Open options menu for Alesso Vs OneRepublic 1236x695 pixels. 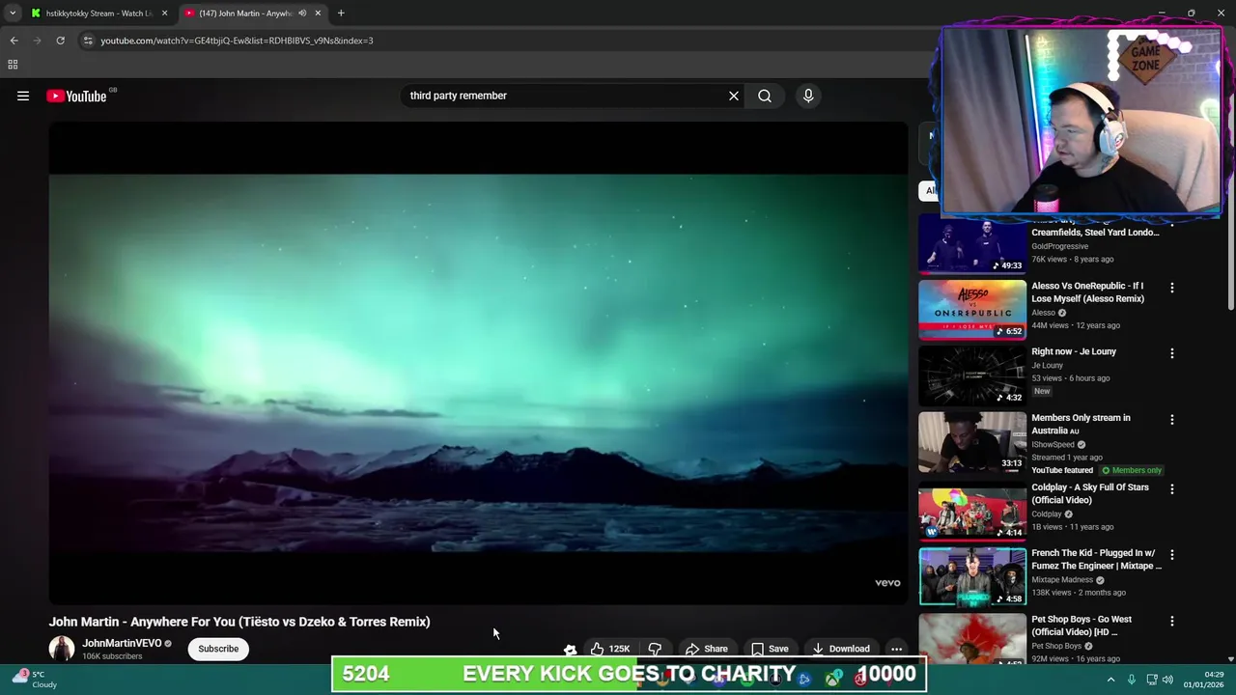[1171, 288]
